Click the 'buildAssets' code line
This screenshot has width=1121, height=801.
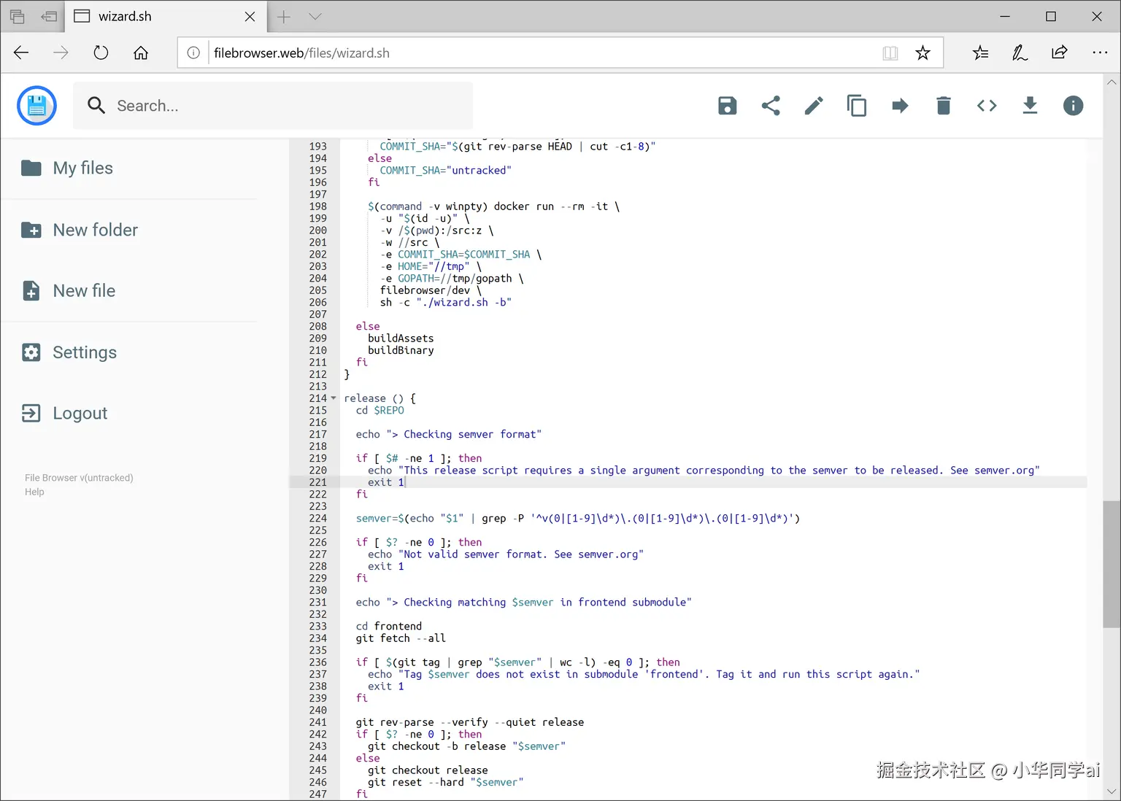tap(401, 338)
